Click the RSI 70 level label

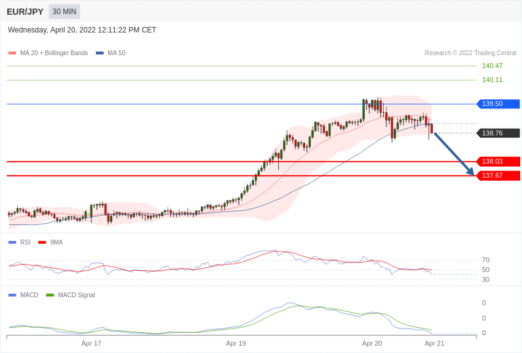(486, 260)
